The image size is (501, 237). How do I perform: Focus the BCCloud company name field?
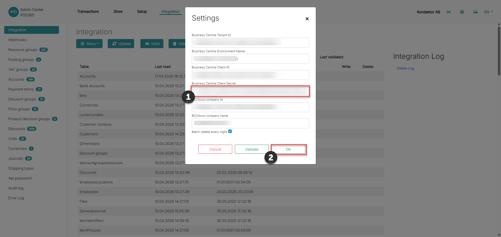(x=250, y=123)
